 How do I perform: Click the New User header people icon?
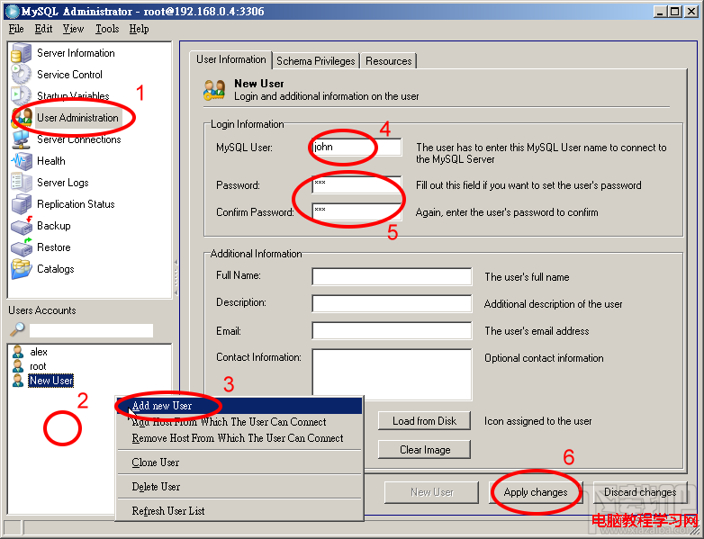click(x=213, y=90)
